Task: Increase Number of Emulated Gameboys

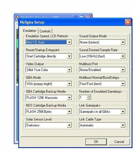Action: [89, 96]
